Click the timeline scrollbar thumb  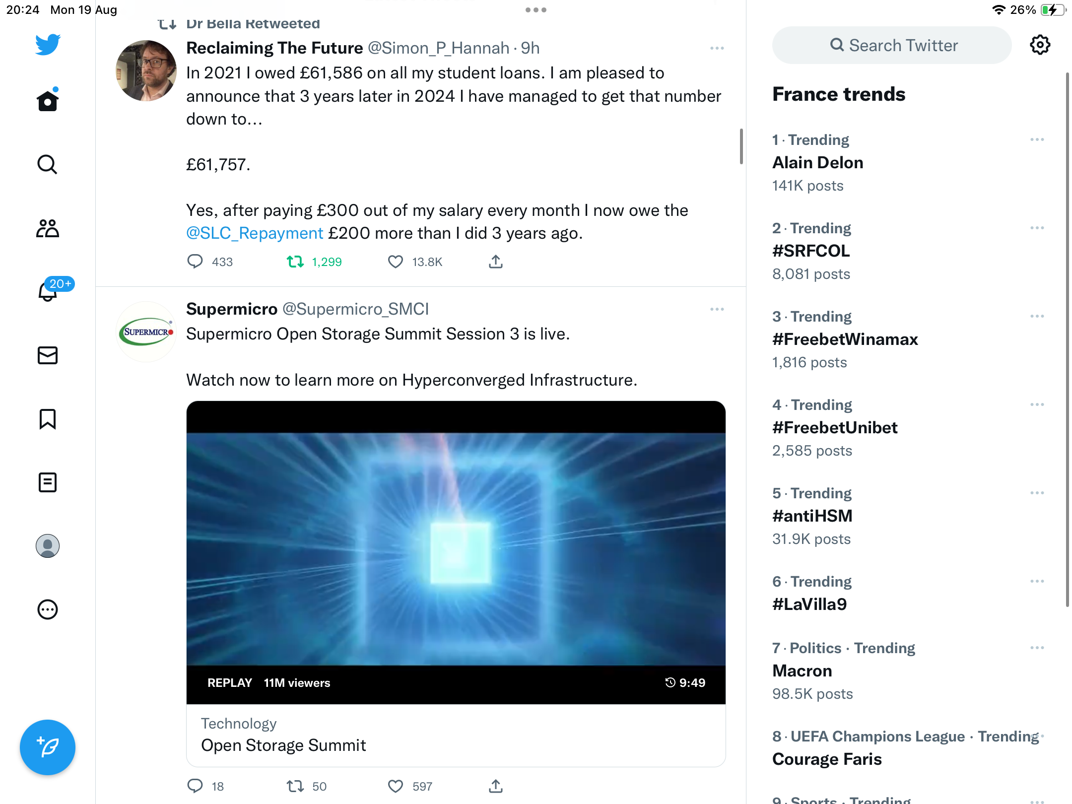pos(741,146)
